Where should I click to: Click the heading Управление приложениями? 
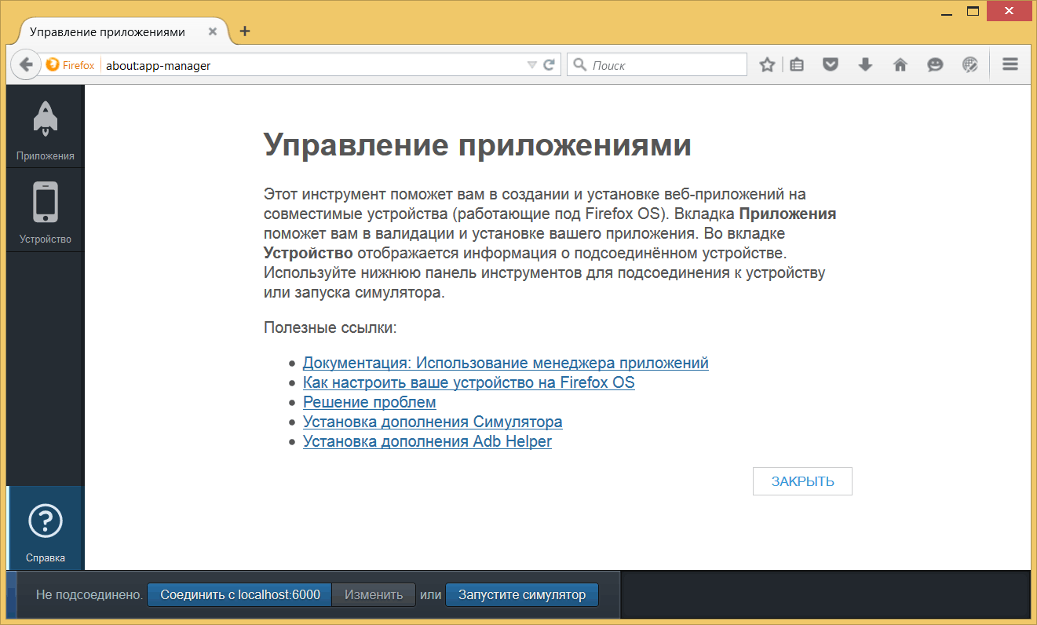click(x=477, y=145)
